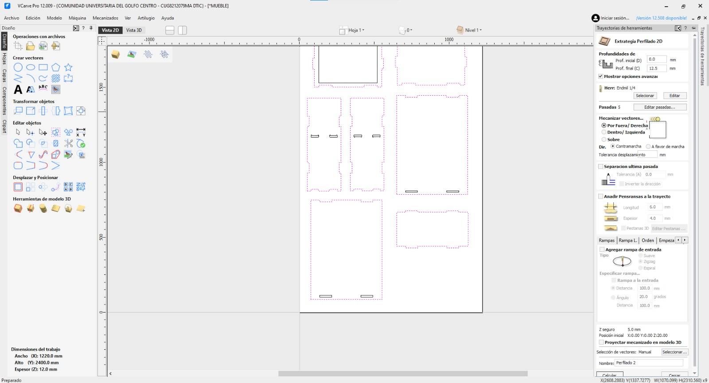Screen dimensions: 709x383
Task: Click the Prof. inicial (D) field
Action: point(656,59)
